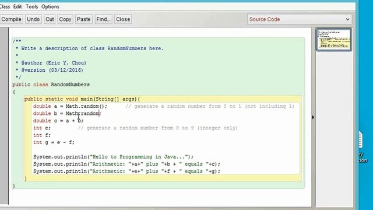This screenshot has width=373, height=210.
Task: Click on the 'int f;' declaration
Action: (42, 135)
